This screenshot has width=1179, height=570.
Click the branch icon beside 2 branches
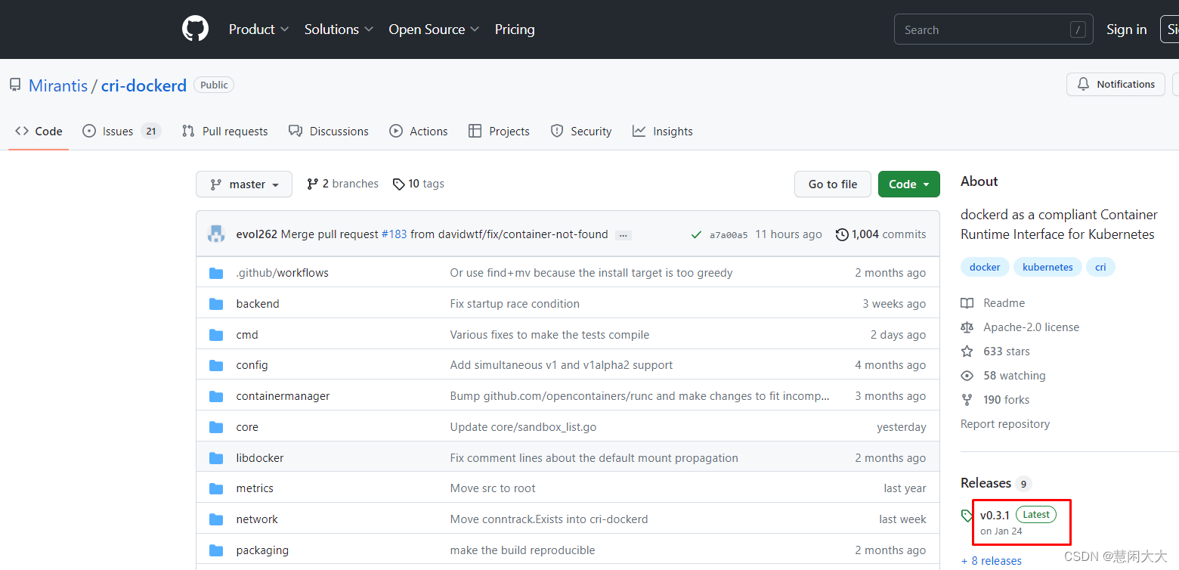313,184
